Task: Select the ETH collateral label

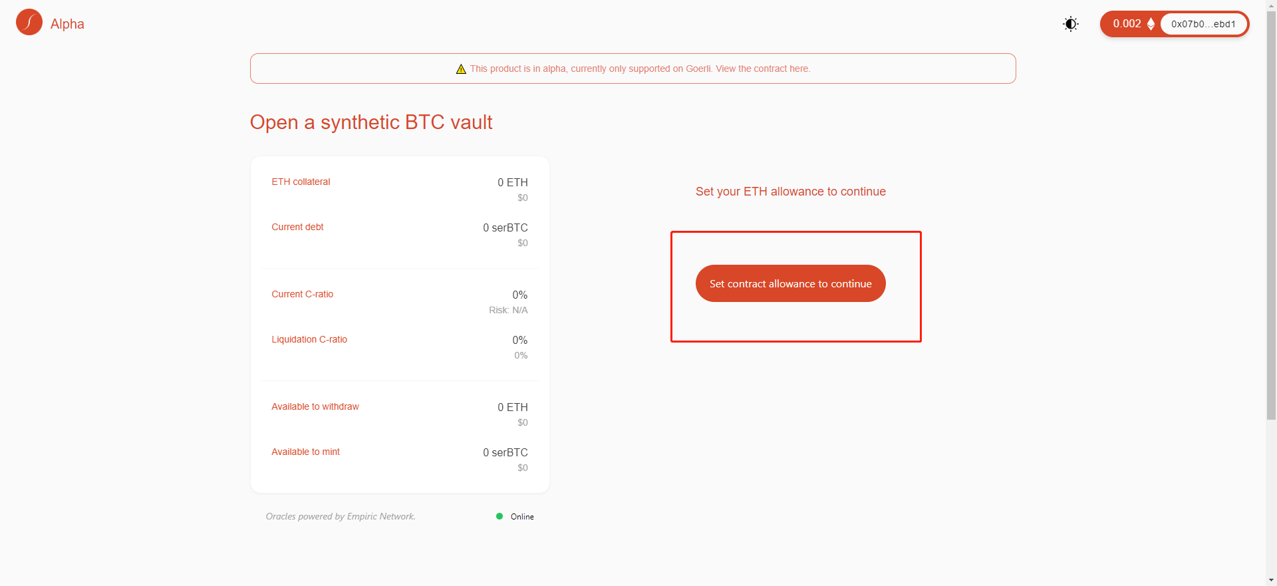Action: (x=301, y=182)
